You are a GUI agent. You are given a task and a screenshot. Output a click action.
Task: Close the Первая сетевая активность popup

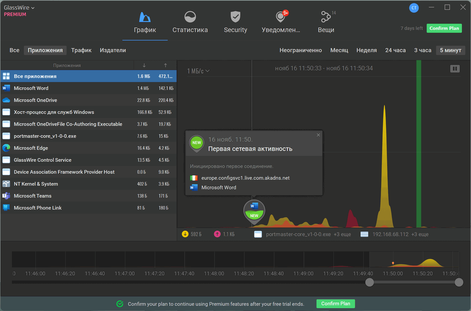tap(318, 135)
